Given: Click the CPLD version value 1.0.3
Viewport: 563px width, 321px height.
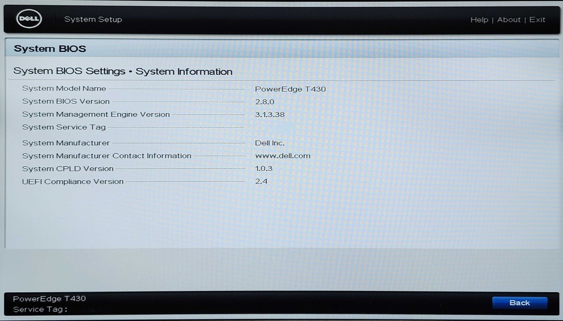Looking at the screenshot, I should pyautogui.click(x=263, y=169).
